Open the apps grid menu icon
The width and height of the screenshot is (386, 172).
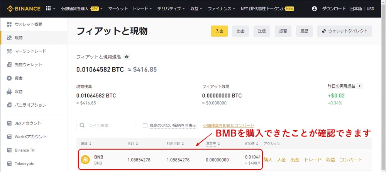[x=48, y=9]
